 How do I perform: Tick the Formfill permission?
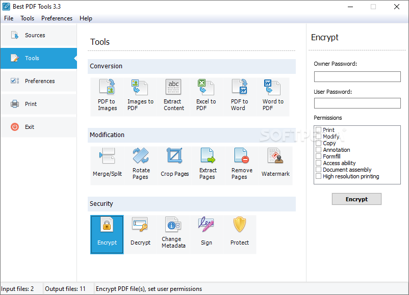pos(319,156)
